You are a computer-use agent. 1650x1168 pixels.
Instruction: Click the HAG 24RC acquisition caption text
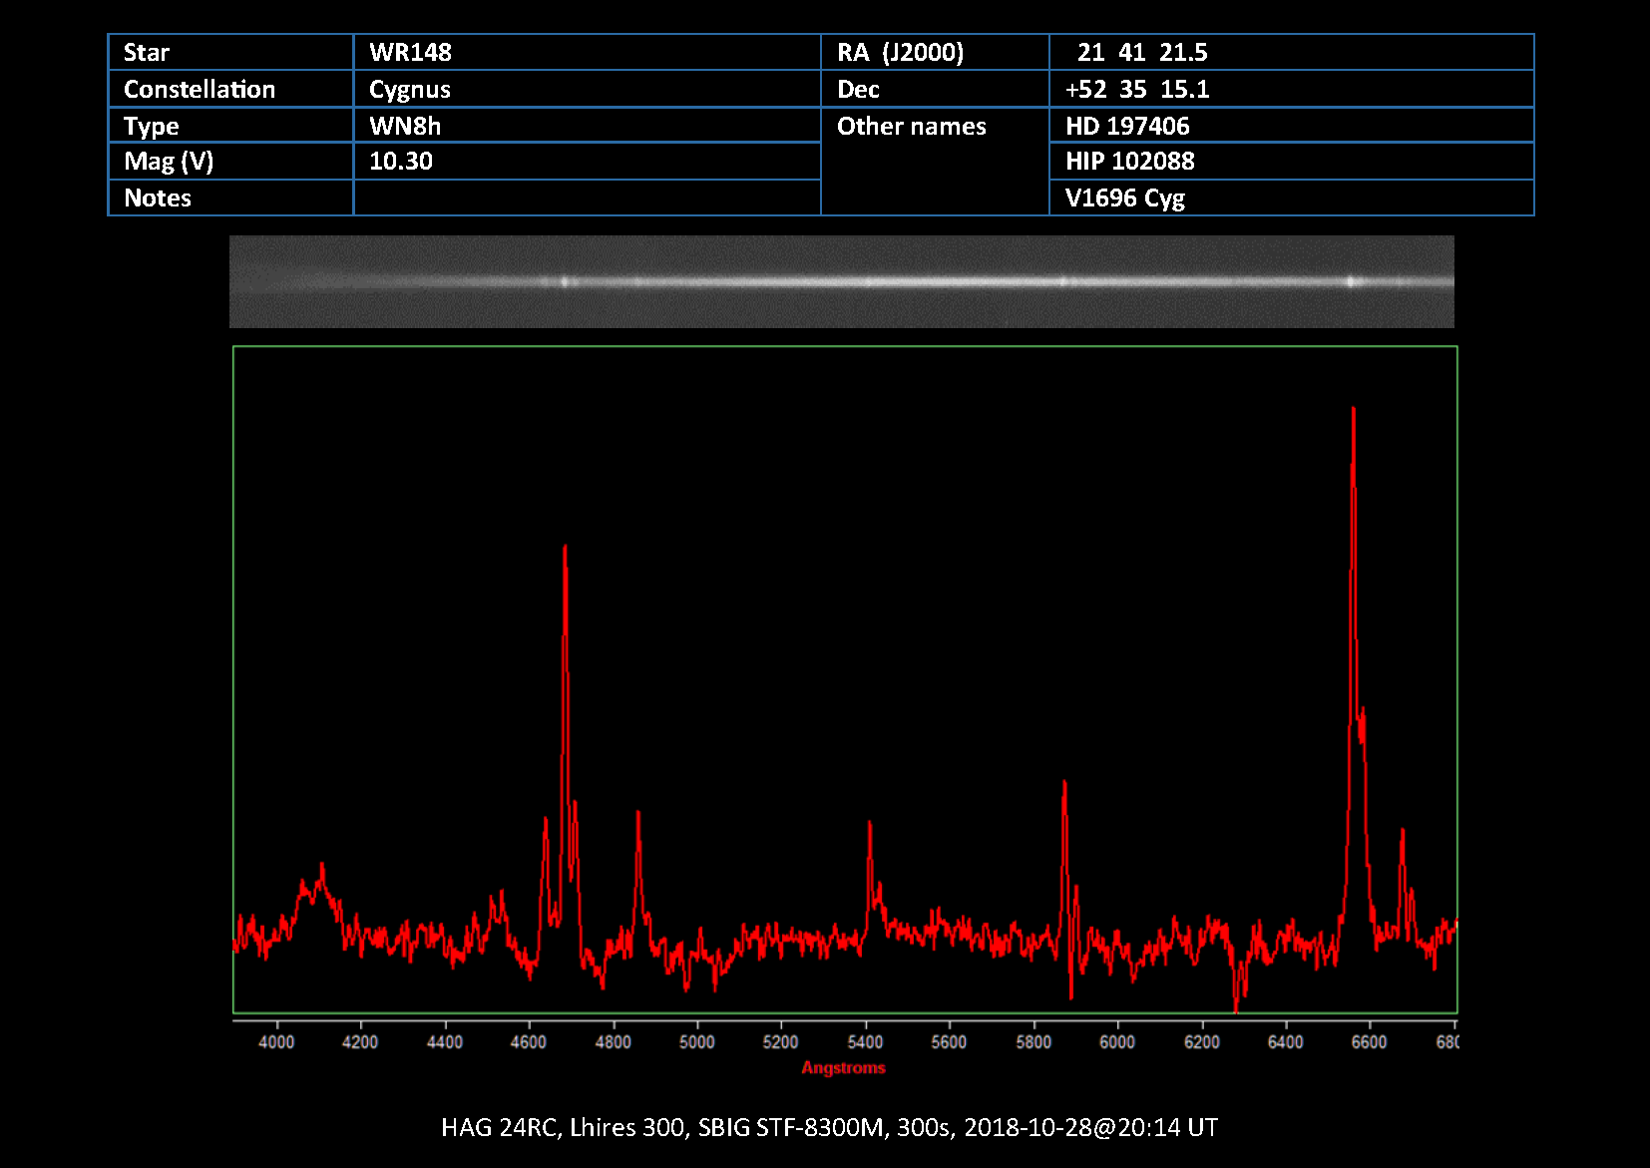pos(829,1127)
